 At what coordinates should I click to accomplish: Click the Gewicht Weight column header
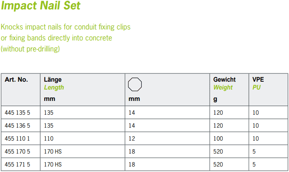tap(224, 83)
